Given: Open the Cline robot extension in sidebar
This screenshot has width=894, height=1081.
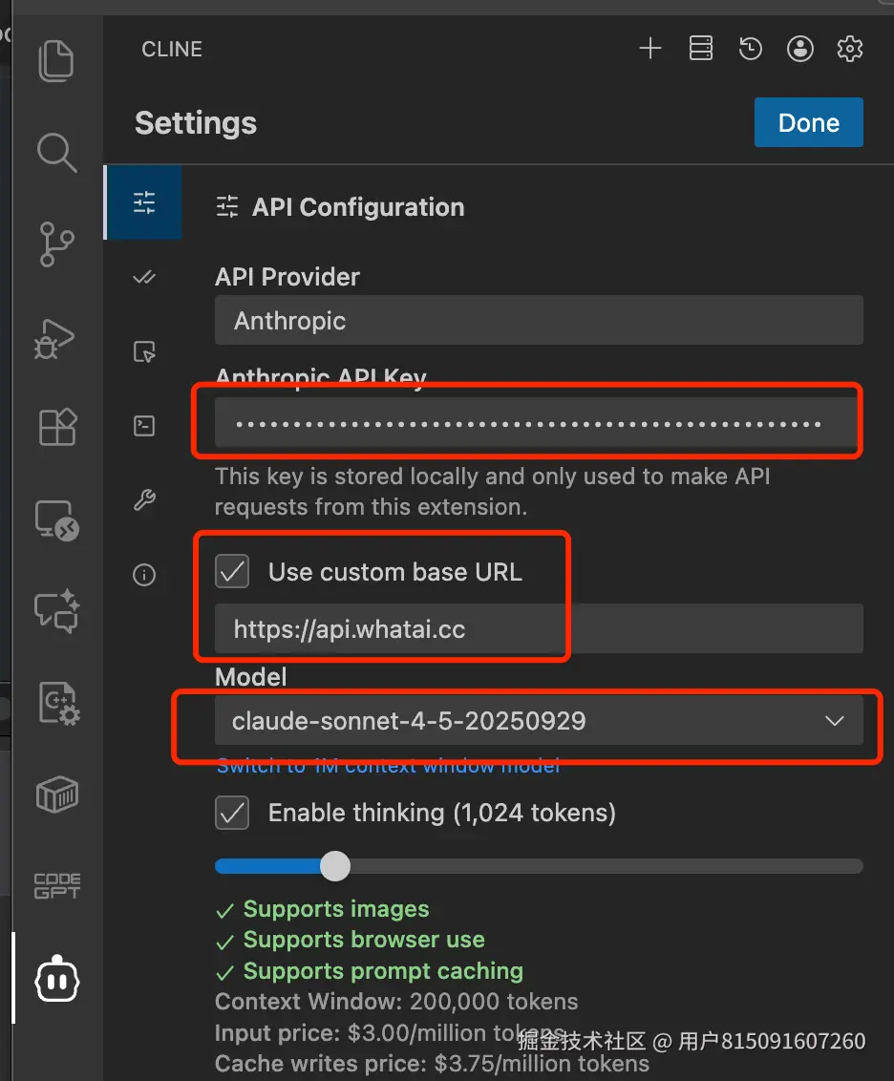Looking at the screenshot, I should point(56,978).
